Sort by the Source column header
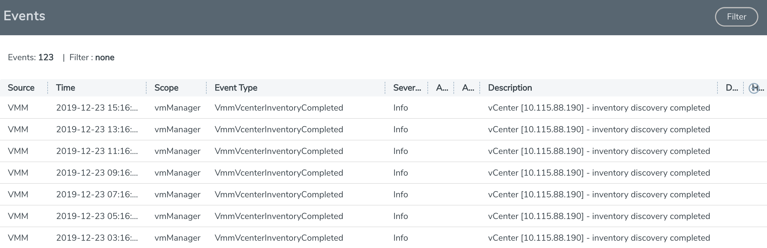Image resolution: width=767 pixels, height=248 pixels. (x=21, y=88)
